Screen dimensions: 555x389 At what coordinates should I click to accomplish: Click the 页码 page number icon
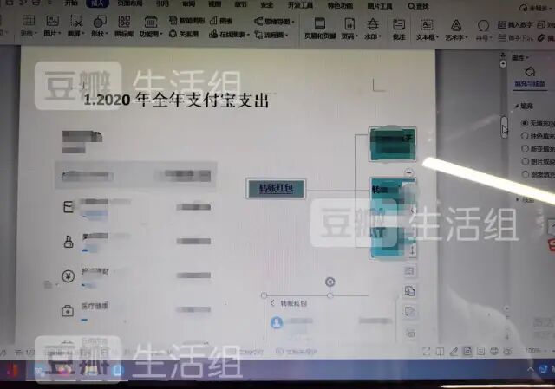349,24
